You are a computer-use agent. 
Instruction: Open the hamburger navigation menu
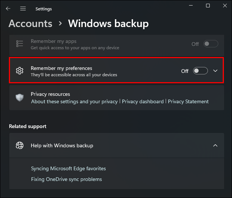tap(23, 9)
